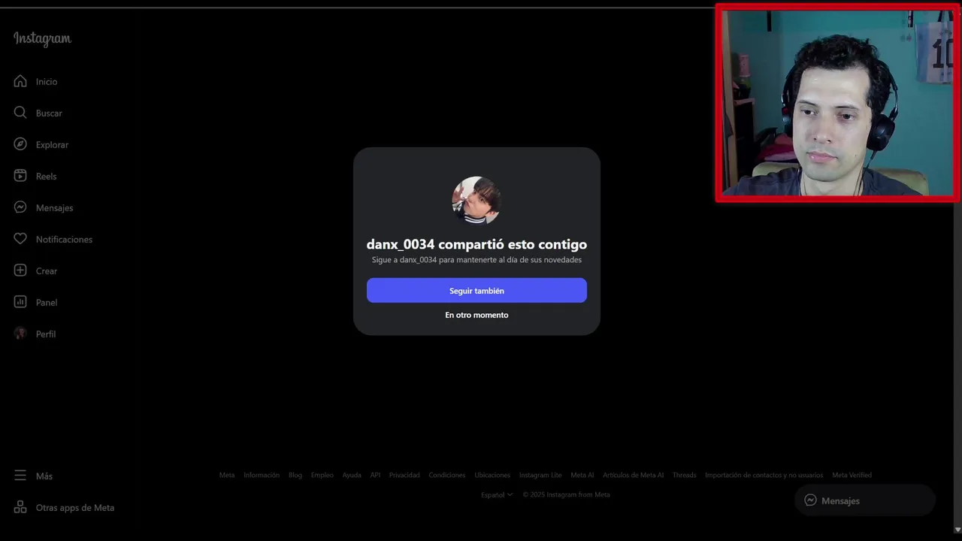
Task: Click text Sigue a danx_0034 para mantenerte
Action: 476,260
